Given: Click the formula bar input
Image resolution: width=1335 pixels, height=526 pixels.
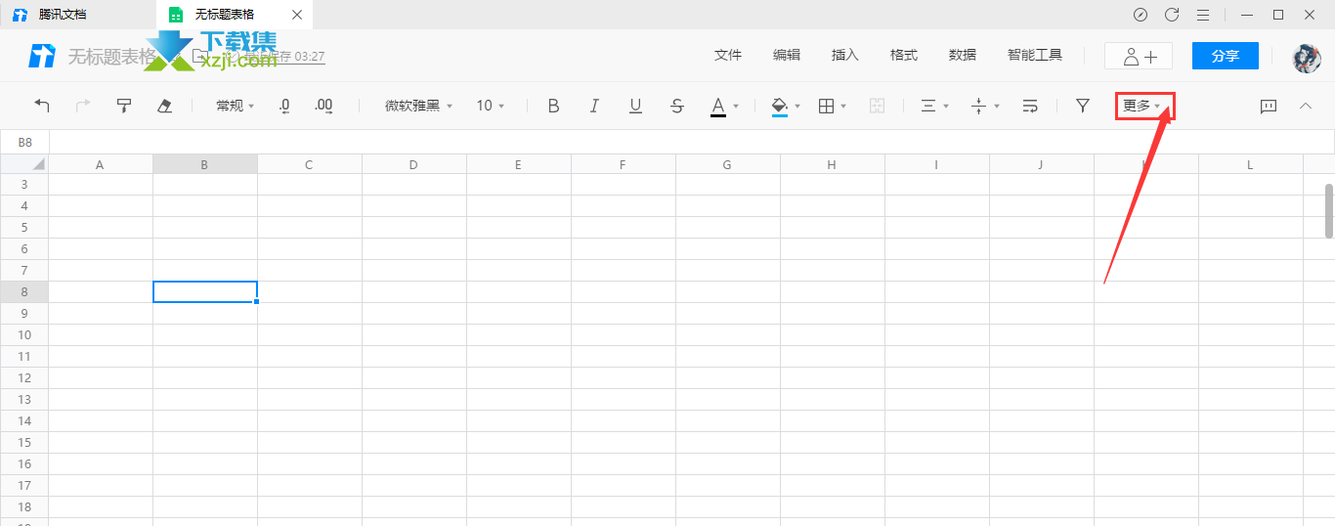Looking at the screenshot, I should [x=692, y=142].
